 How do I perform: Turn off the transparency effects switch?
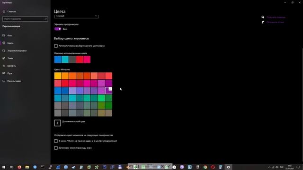point(58,29)
